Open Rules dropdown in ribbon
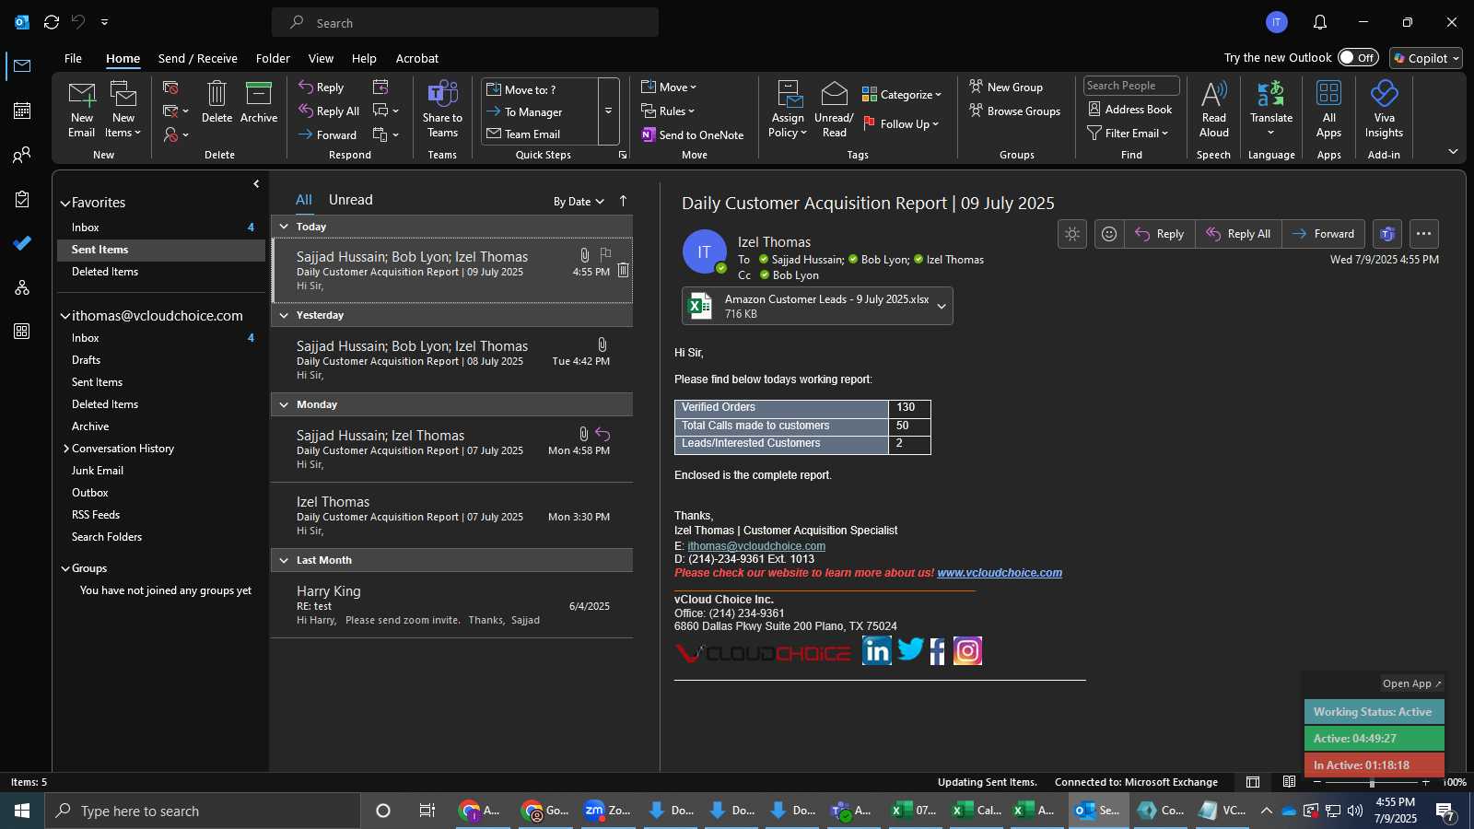 click(x=669, y=111)
